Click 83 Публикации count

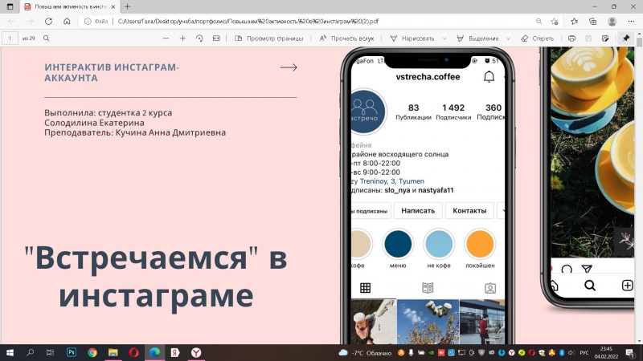point(413,112)
